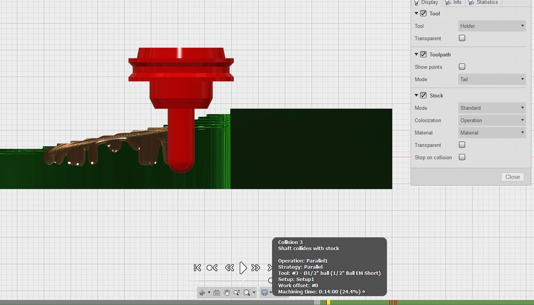Image resolution: width=534 pixels, height=305 pixels.
Task: Enable Stop on collision checkbox
Action: pos(462,157)
